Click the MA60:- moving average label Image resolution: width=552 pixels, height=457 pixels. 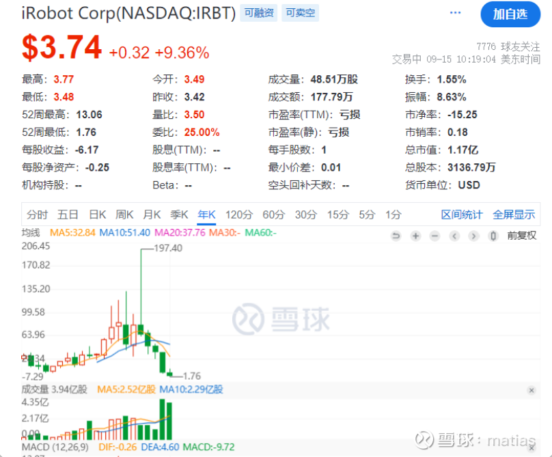click(260, 233)
